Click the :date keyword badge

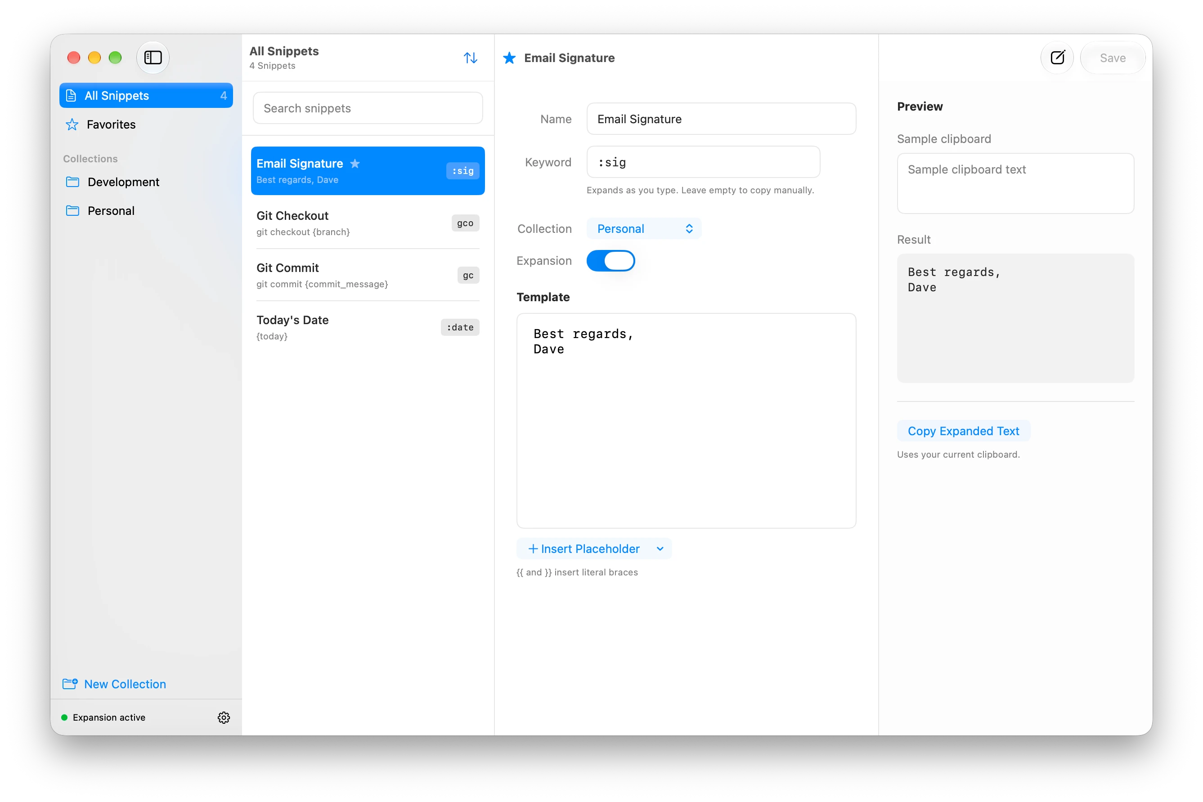pos(460,327)
